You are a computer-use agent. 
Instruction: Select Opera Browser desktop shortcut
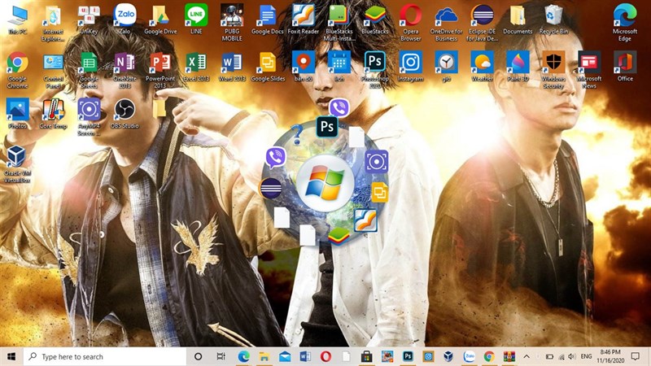(411, 24)
